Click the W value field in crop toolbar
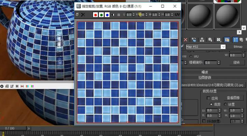 154,15
